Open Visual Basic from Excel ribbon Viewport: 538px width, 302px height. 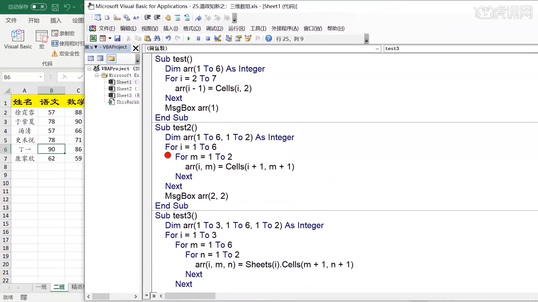click(x=18, y=39)
